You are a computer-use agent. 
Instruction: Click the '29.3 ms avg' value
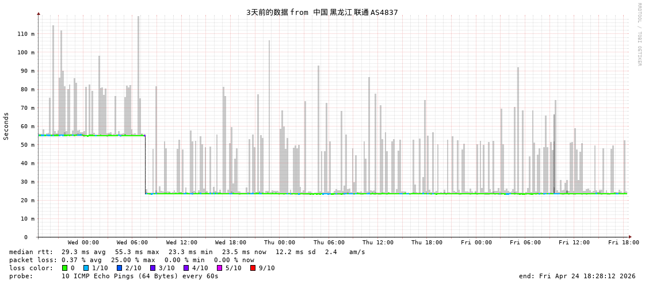(x=83, y=252)
